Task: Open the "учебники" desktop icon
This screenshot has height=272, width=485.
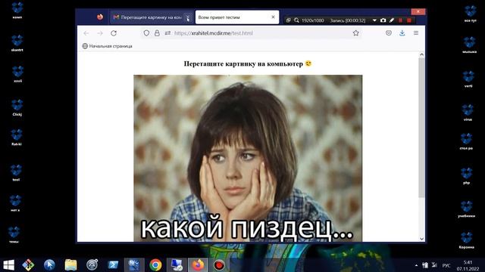Action: (467, 209)
